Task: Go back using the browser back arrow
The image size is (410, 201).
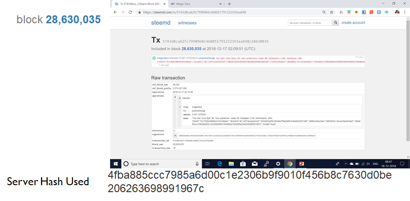Action: [115, 12]
